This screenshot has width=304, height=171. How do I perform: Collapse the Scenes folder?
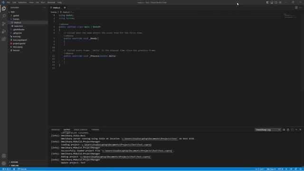[x=28, y=19]
